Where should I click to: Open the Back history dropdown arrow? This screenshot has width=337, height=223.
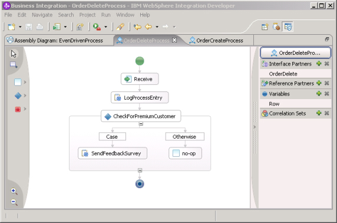(x=157, y=27)
